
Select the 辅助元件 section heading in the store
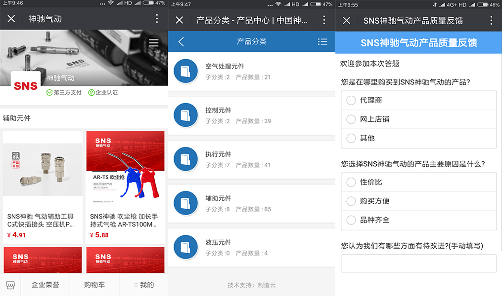pyautogui.click(x=17, y=118)
